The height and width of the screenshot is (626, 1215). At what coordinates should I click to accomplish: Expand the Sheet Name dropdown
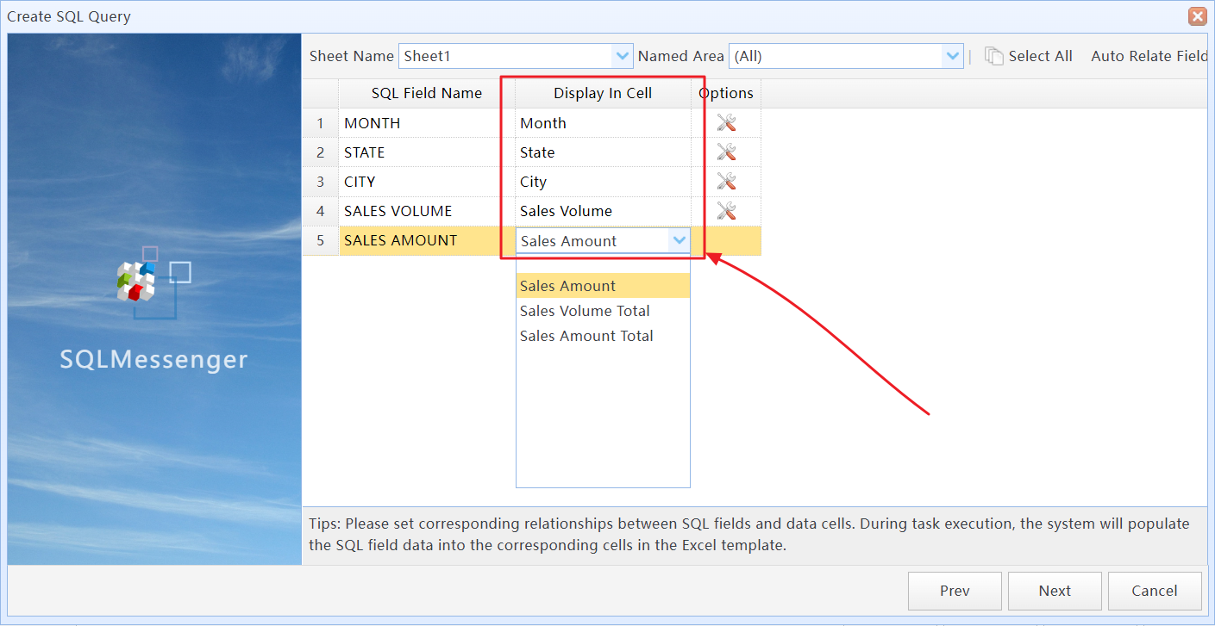click(623, 56)
